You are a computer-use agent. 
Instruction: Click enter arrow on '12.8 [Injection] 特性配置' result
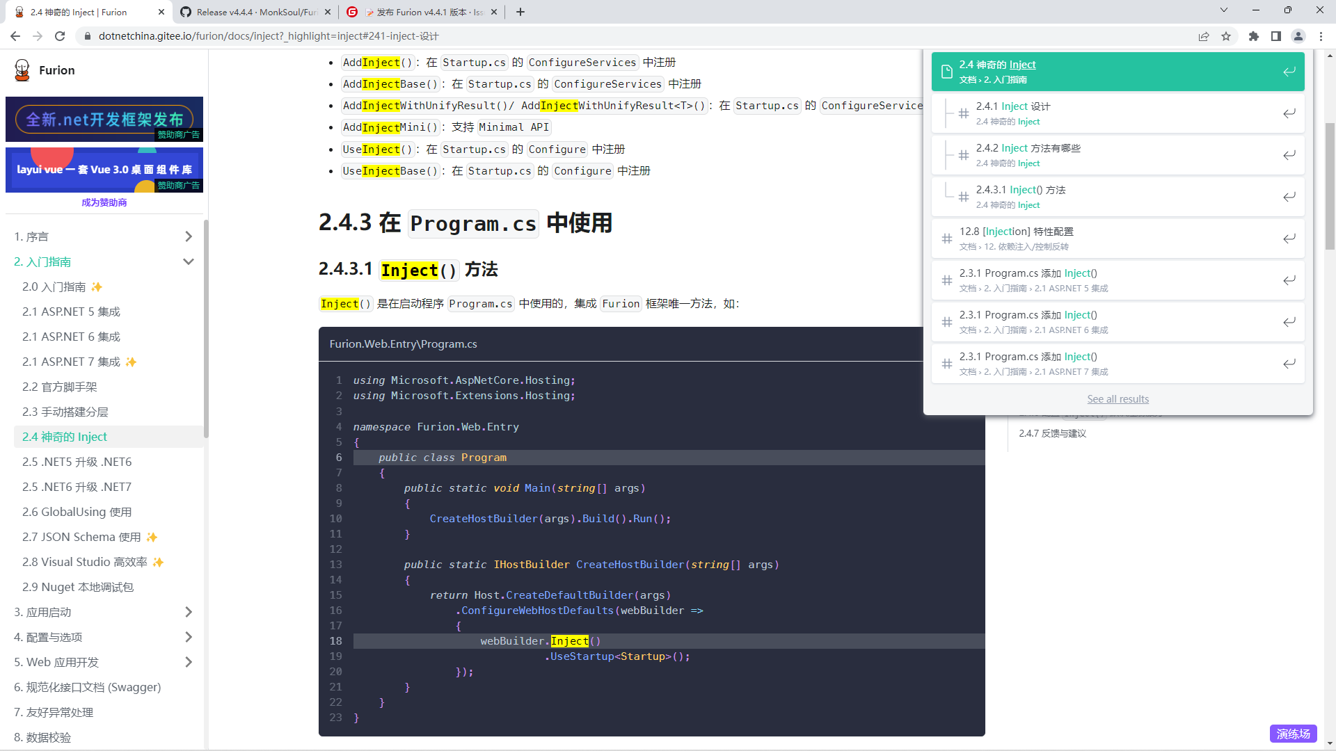[x=1289, y=239]
